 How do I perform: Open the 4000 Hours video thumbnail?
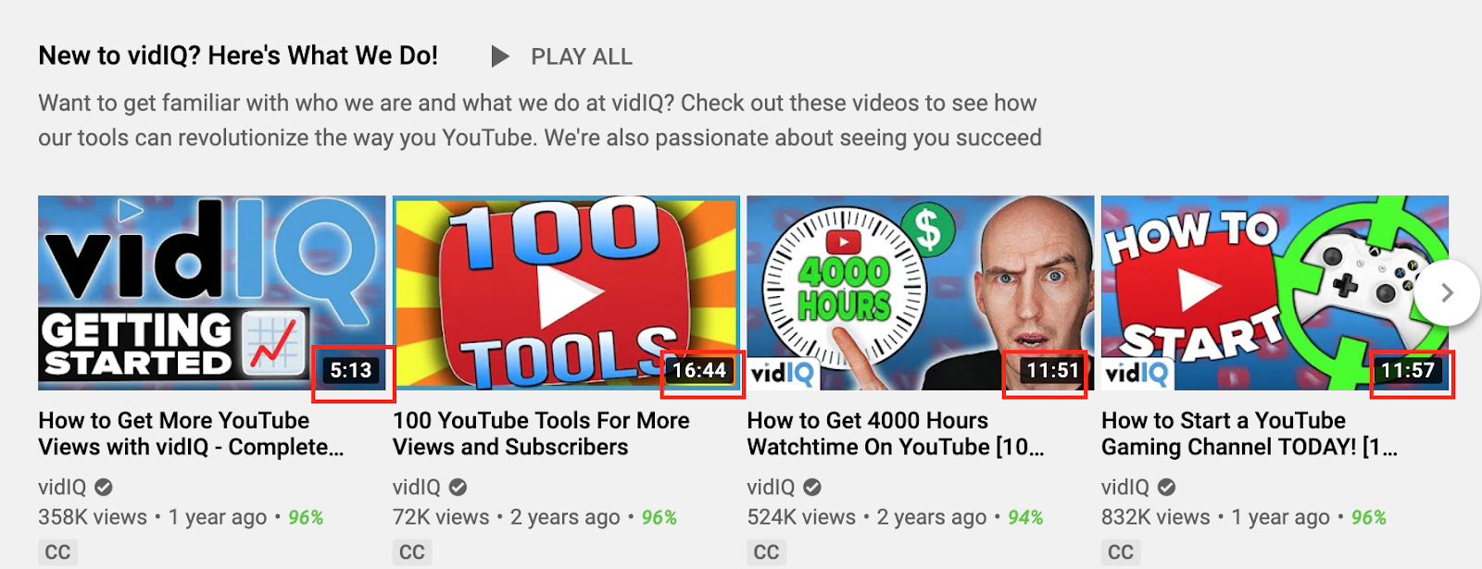[x=921, y=292]
